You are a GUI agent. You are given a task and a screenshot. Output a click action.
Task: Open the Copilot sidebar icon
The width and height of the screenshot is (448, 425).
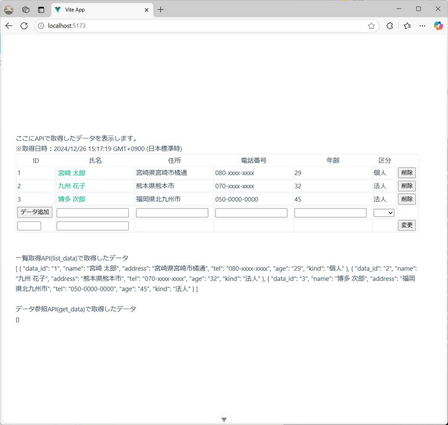tap(438, 26)
